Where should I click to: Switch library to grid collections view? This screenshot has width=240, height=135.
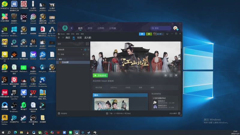click(87, 44)
